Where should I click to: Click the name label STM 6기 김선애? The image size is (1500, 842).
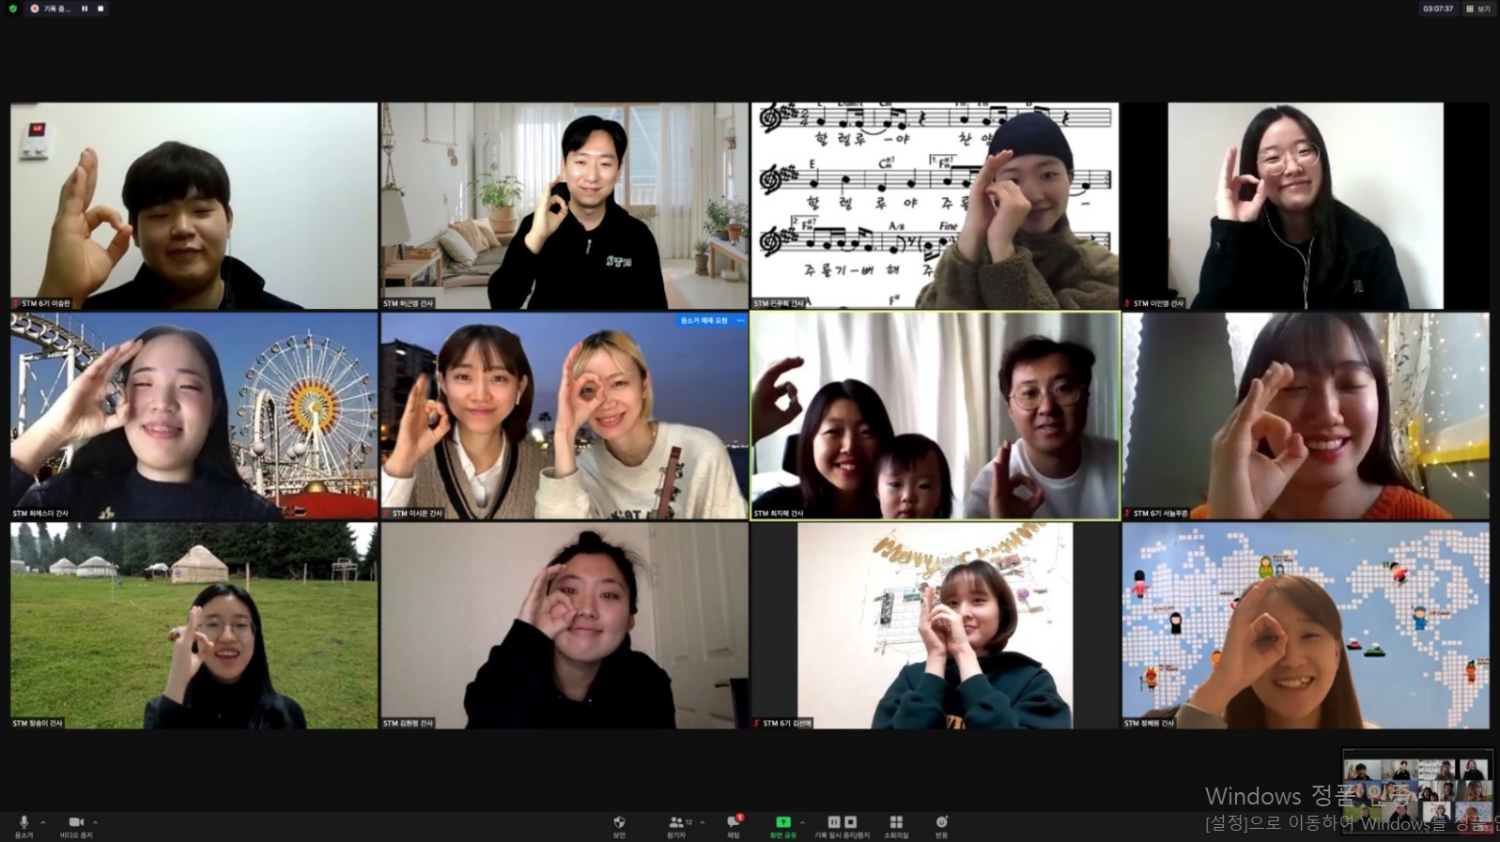787,724
